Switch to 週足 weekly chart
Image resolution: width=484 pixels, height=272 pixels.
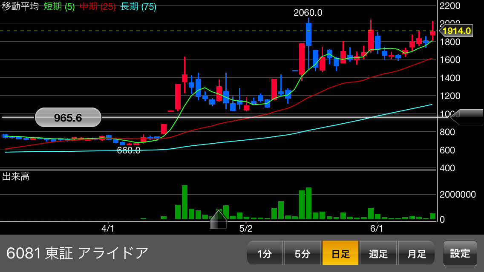coord(378,253)
